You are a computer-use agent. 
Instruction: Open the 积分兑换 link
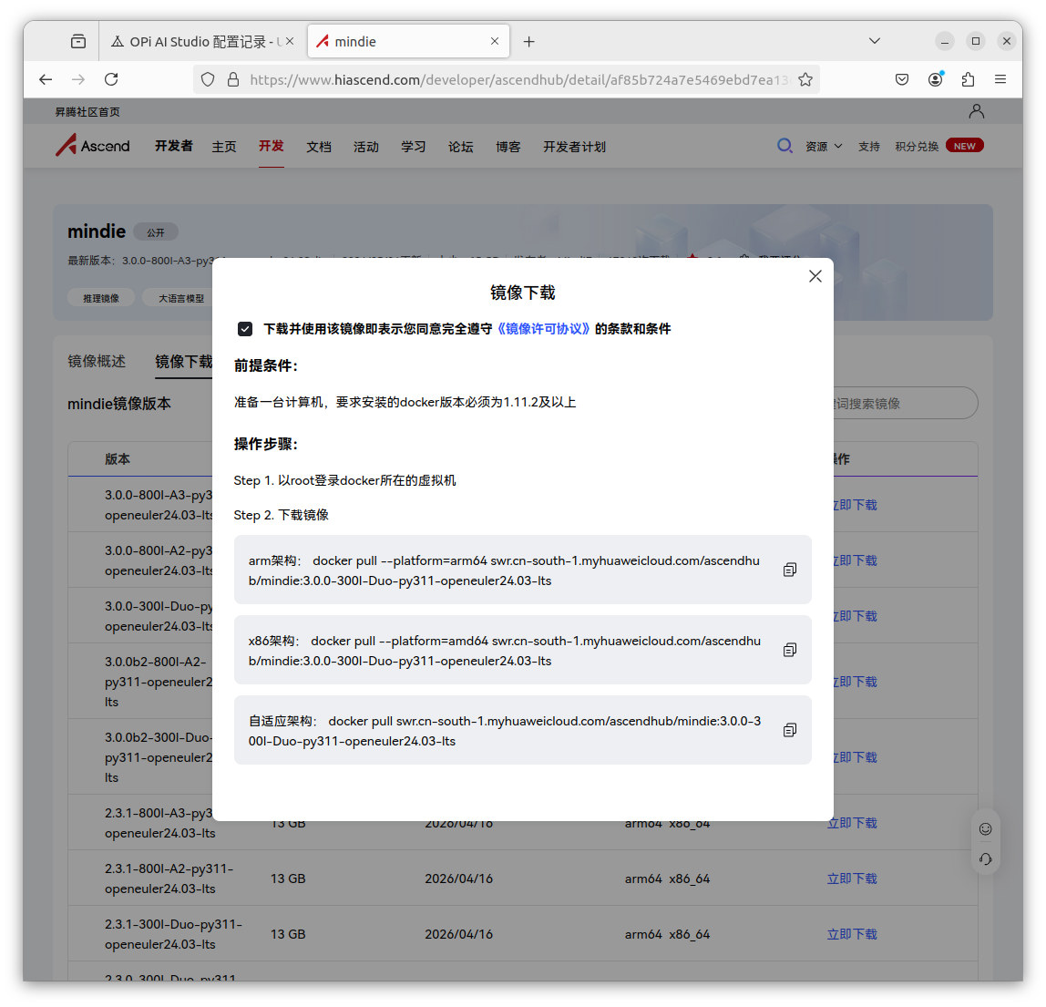(918, 146)
